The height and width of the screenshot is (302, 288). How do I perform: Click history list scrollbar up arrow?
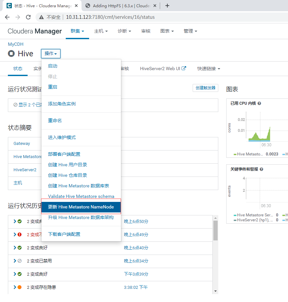[215, 218]
